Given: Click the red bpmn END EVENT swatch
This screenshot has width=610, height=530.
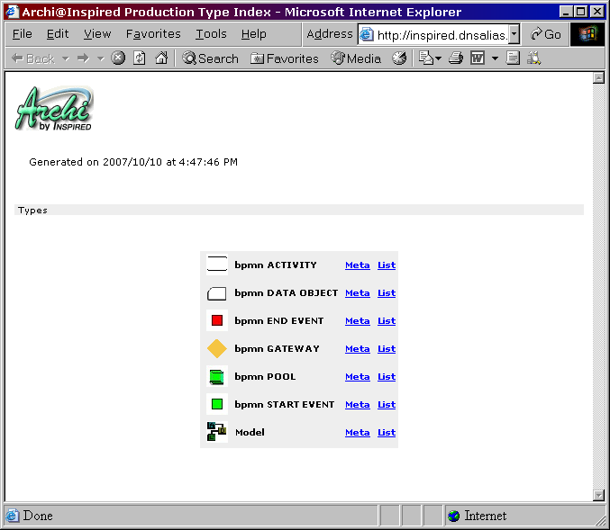Looking at the screenshot, I should (x=216, y=321).
